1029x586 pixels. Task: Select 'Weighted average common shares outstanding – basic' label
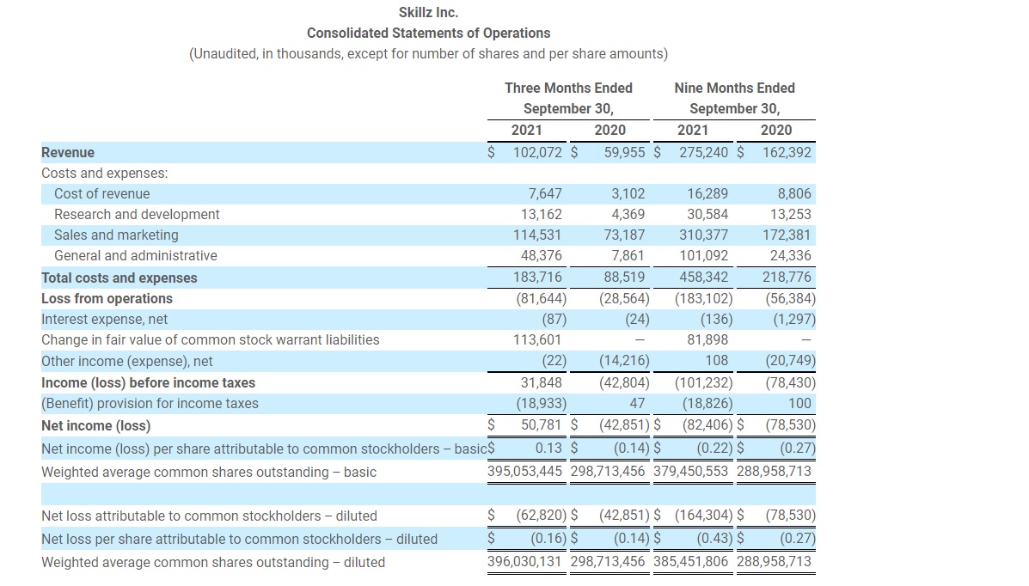click(209, 472)
